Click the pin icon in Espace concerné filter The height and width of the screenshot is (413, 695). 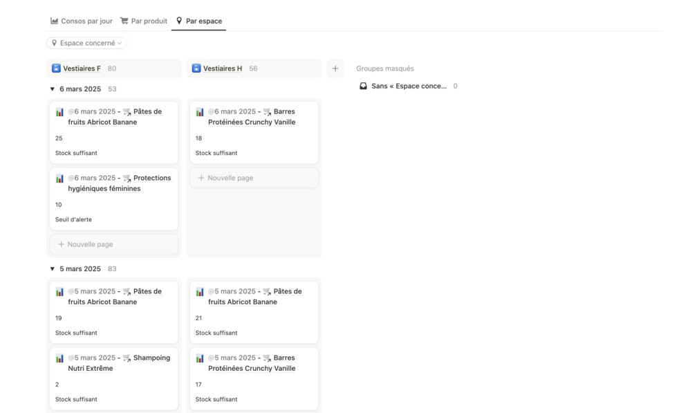point(54,43)
